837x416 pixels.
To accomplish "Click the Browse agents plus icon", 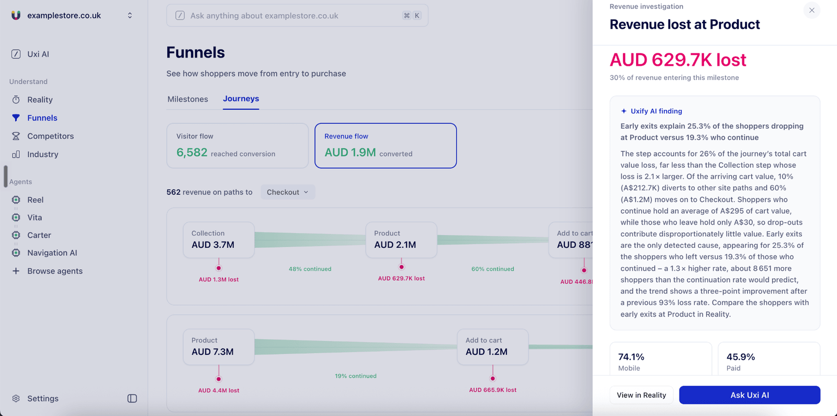I will point(16,271).
